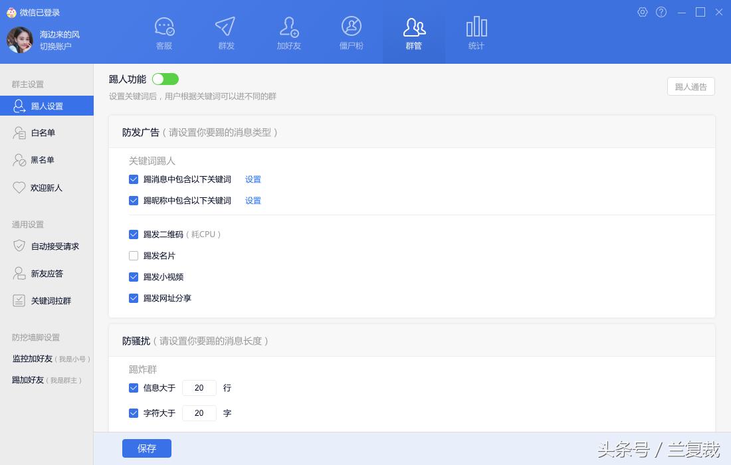Enable the 踢发名片 checkbox
This screenshot has height=465, width=731.
coord(134,255)
